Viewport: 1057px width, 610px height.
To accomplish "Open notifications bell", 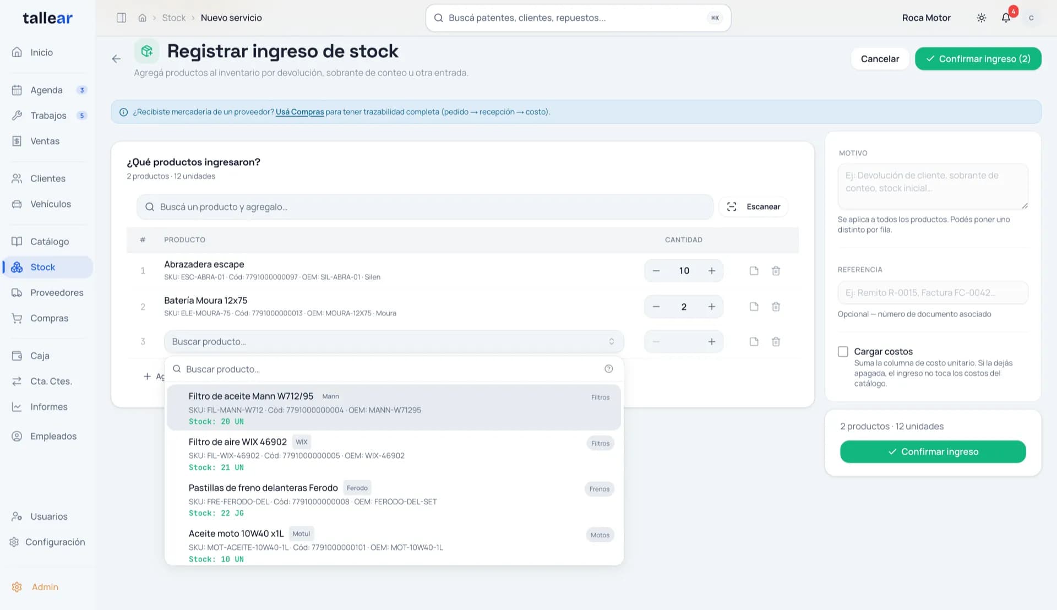I will (x=1006, y=18).
